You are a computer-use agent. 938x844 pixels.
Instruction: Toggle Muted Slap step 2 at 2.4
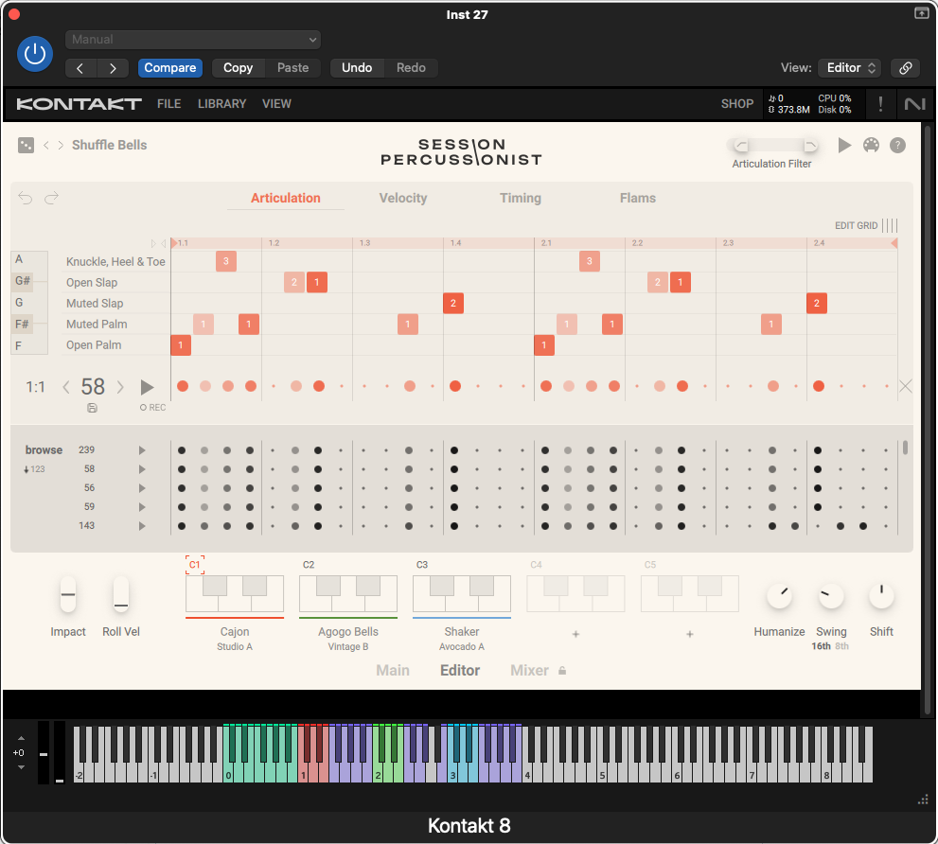pyautogui.click(x=817, y=304)
